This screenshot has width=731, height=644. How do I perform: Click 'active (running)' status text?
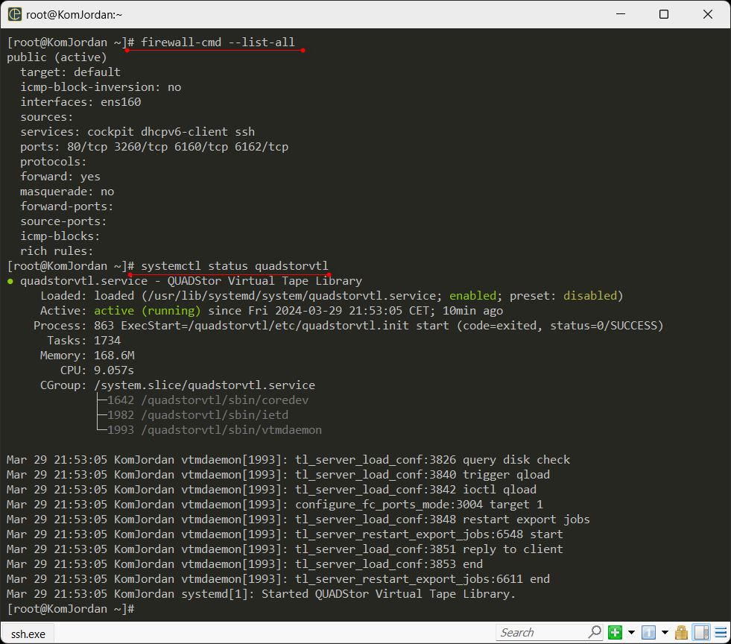click(148, 311)
